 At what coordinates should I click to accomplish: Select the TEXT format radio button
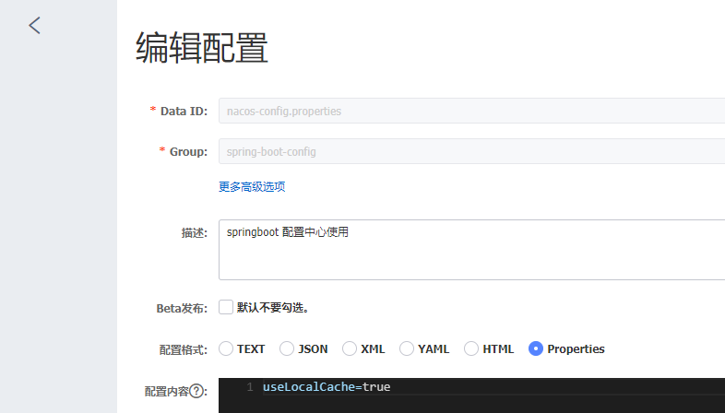click(226, 348)
